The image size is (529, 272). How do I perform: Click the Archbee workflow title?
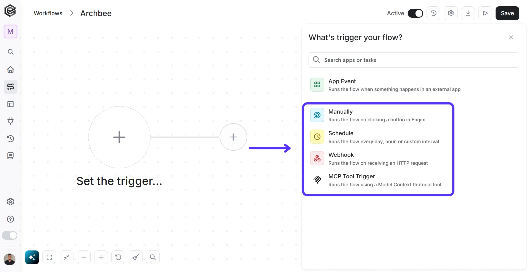[x=96, y=13]
